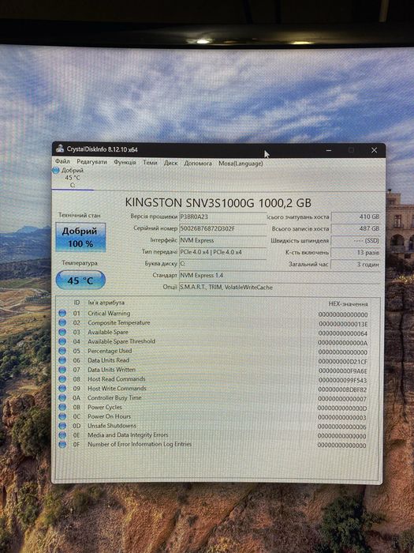Click hex value 0000000000013E
Viewport: 414px width, 553px height.
coord(343,324)
